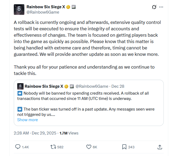
Task: Open the Grok actions icon
Action: [154, 7]
